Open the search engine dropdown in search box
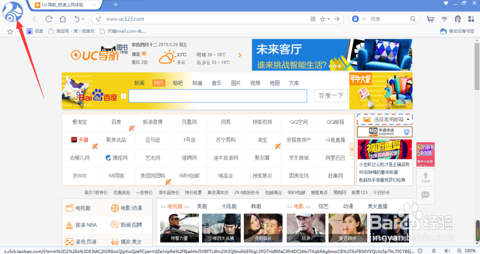The width and height of the screenshot is (480, 254). [x=364, y=19]
